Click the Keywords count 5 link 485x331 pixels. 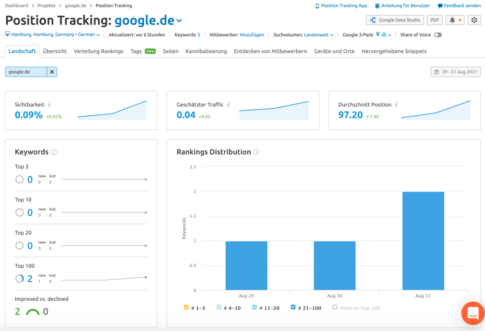pos(199,35)
